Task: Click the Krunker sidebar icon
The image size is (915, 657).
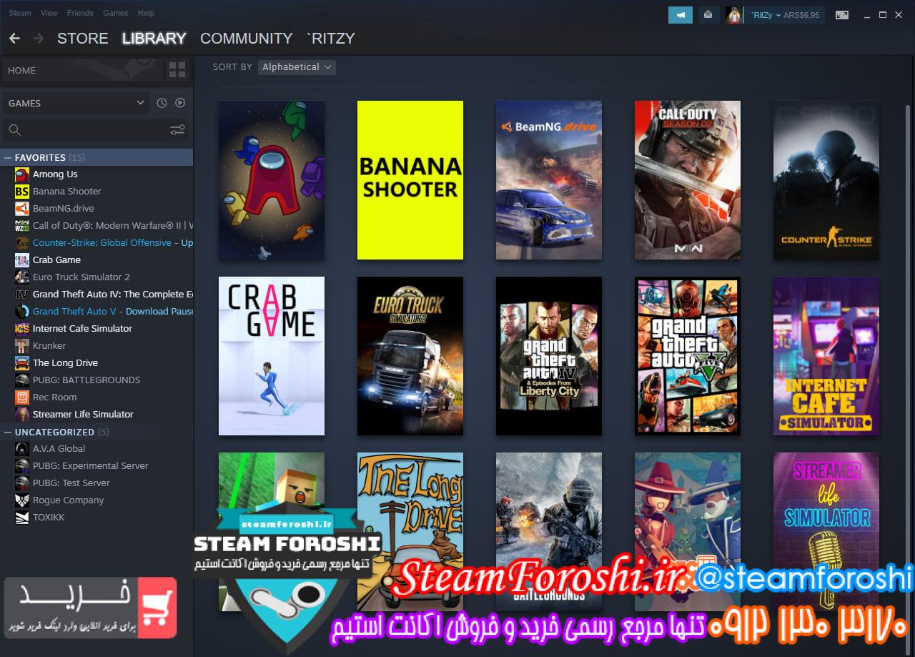Action: pos(22,346)
